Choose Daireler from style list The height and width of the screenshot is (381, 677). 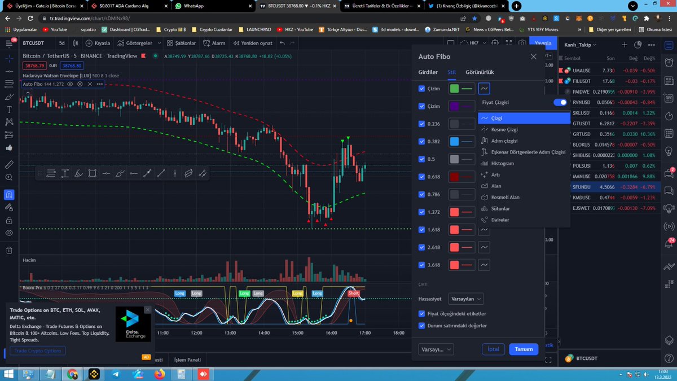coord(524,220)
